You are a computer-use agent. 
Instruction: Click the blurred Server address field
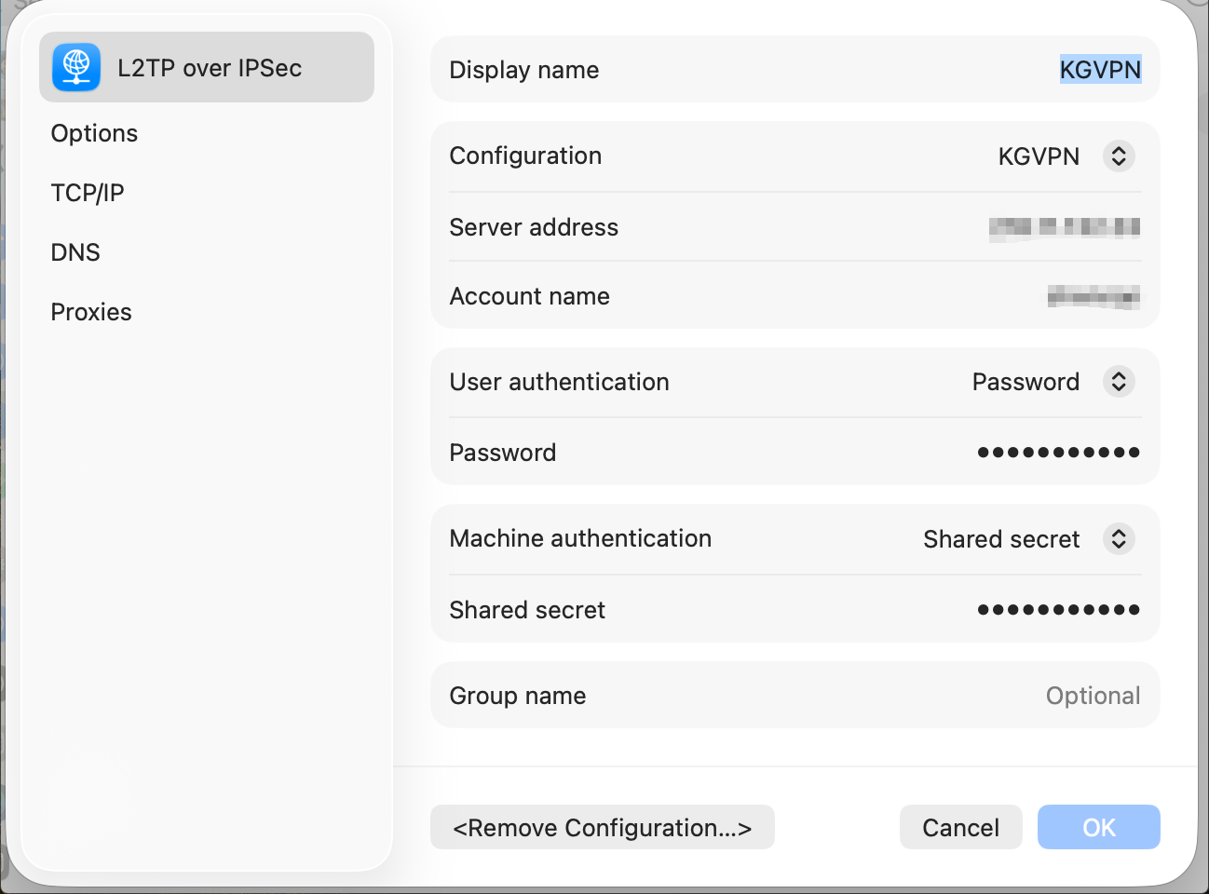click(x=1064, y=227)
